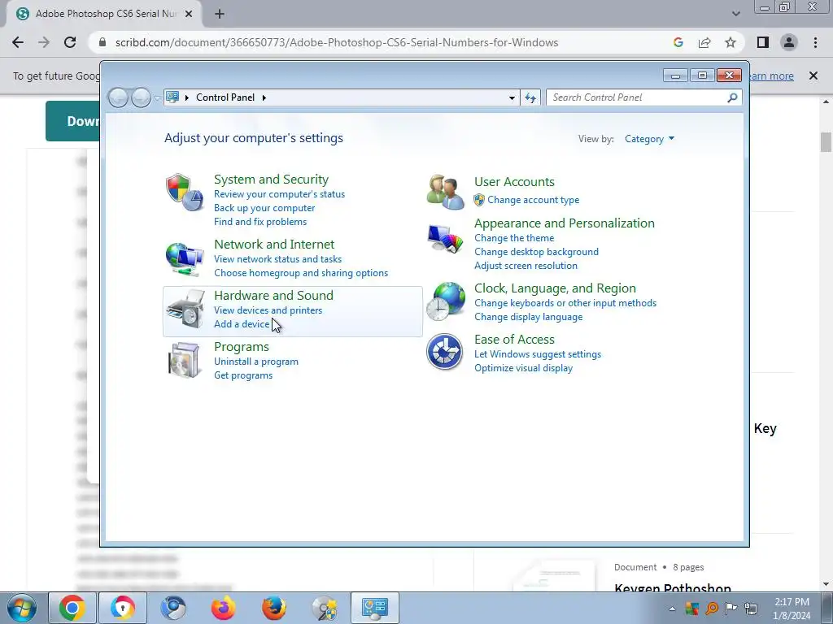
Task: Click the Google icon in address bar
Action: 678,42
